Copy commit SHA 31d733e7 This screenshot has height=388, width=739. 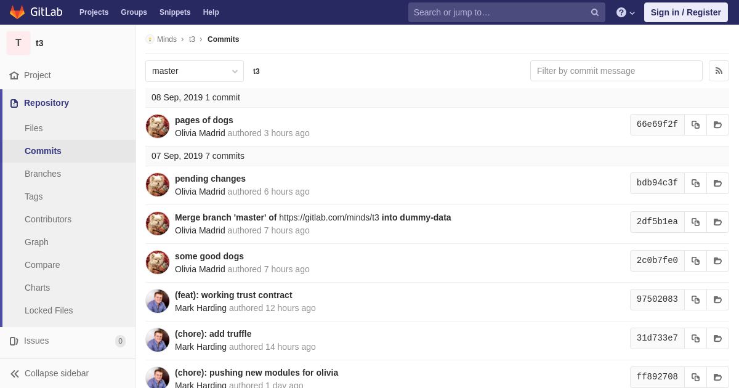pyautogui.click(x=695, y=338)
